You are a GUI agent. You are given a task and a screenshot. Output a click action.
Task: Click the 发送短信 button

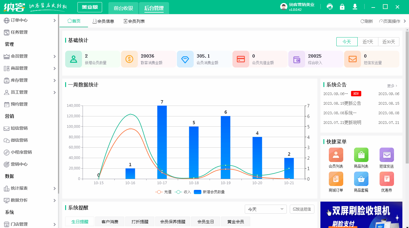302,209
